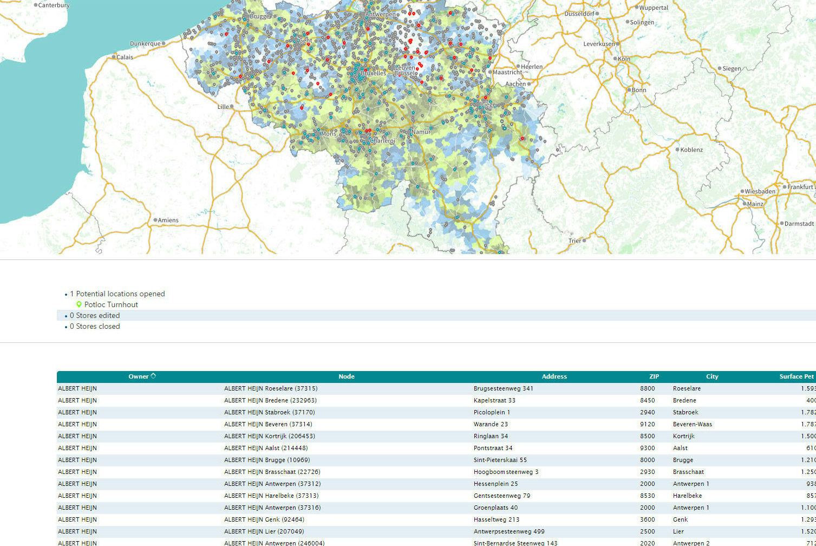
Task: Expand the 0 Stores closed entry
Action: 95,326
